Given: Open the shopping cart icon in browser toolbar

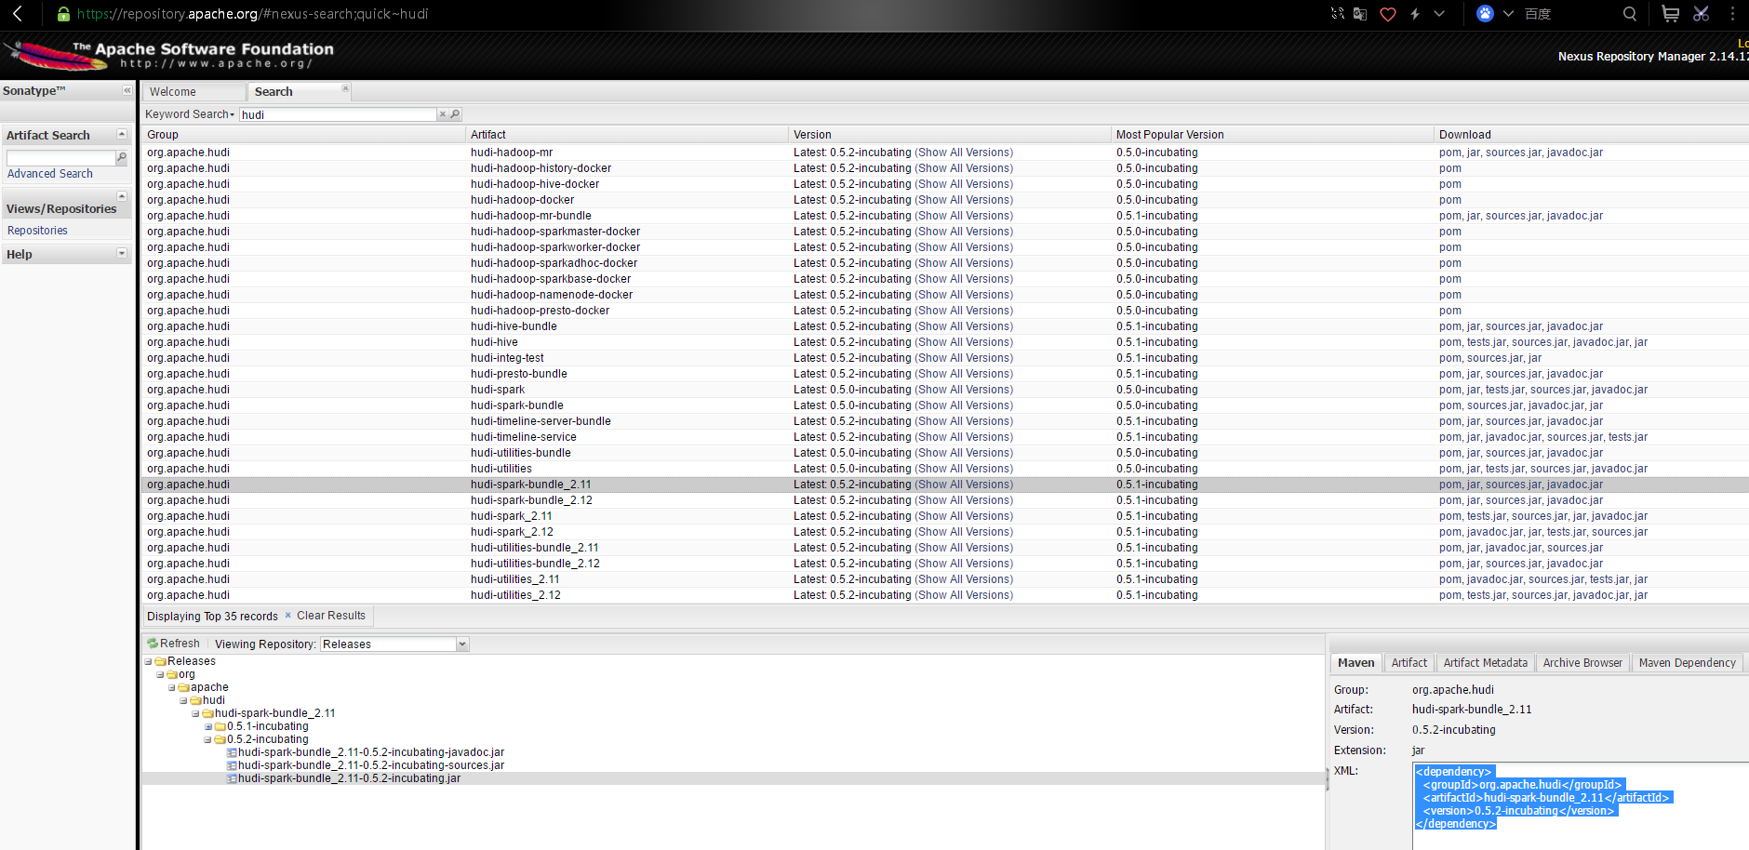Looking at the screenshot, I should pos(1668,14).
